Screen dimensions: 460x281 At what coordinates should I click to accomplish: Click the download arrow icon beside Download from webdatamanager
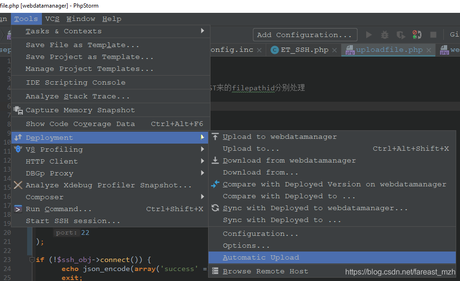[215, 160]
